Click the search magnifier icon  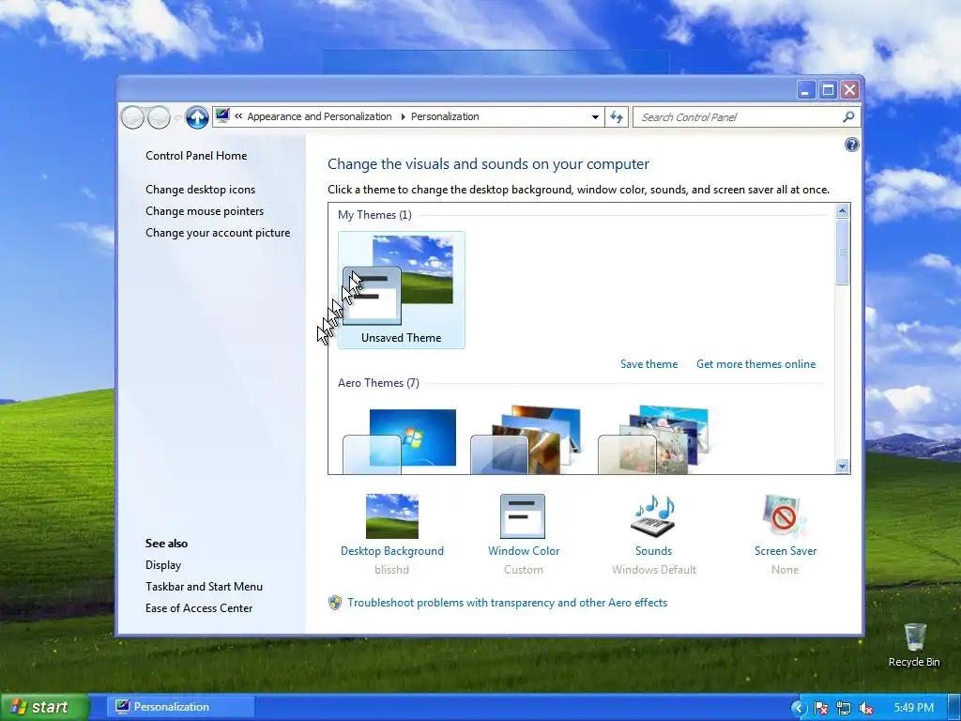[848, 116]
